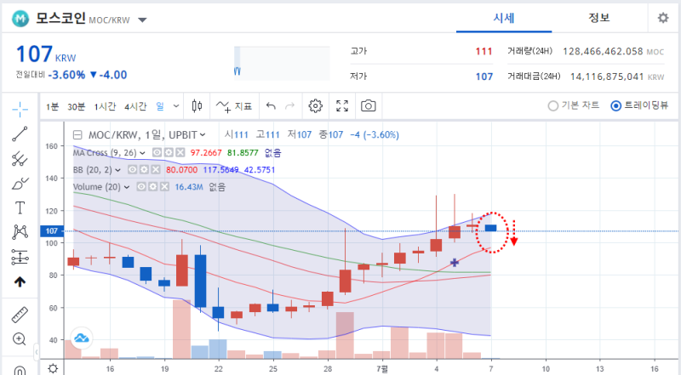681x375 pixels.
Task: Click the blue plus marker on chart
Action: 455,263
